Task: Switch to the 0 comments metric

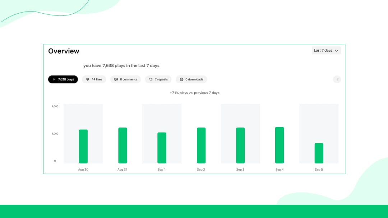Action: (x=125, y=79)
